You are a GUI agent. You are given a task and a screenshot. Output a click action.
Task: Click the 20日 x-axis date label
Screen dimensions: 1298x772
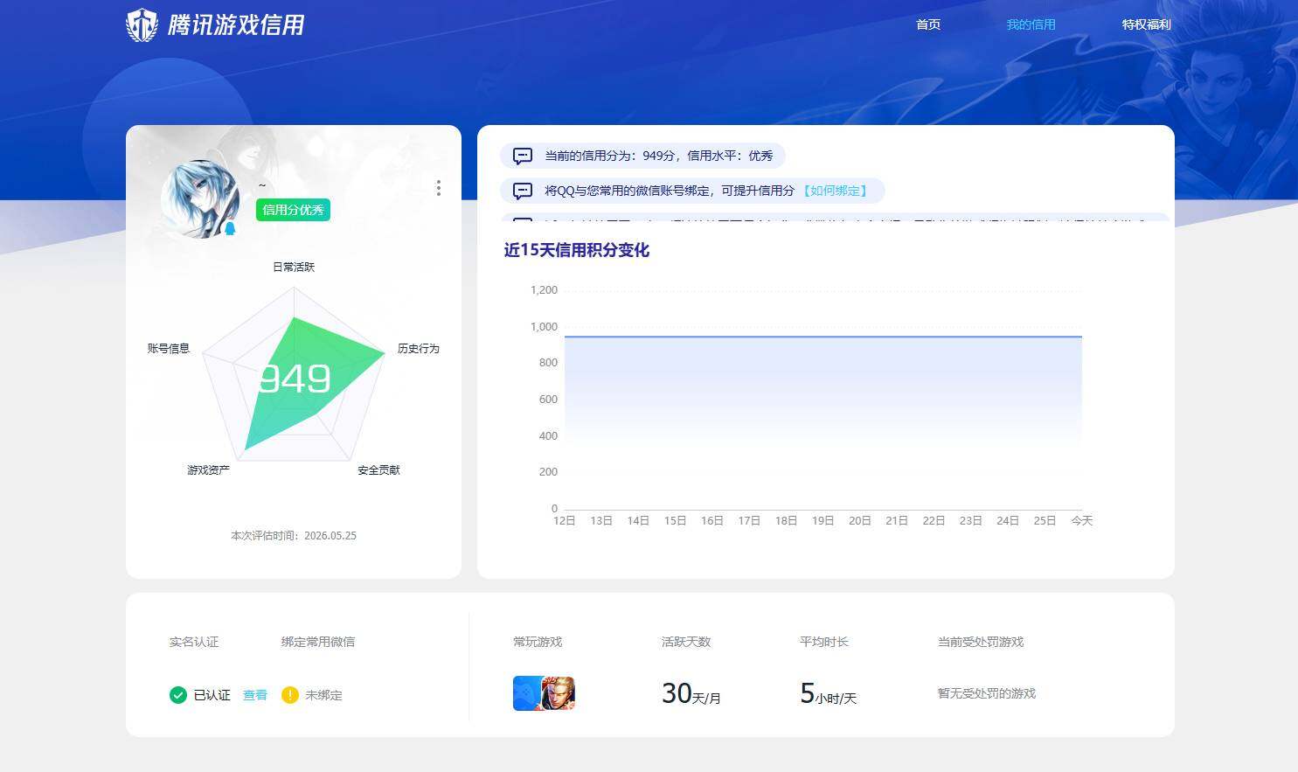click(860, 520)
